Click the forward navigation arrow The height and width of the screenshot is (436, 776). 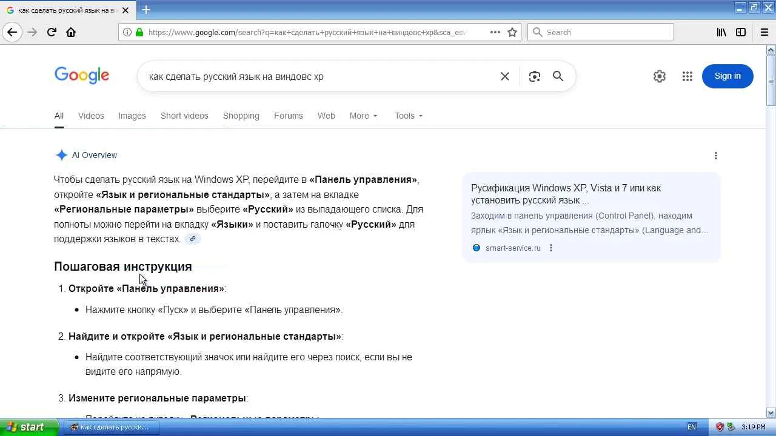coord(32,32)
